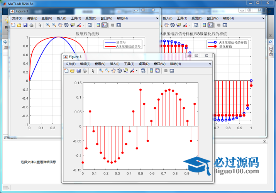Click Link Plot icon in Figure 2 toolbar
This screenshot has width=276, height=193.
click(x=196, y=25)
